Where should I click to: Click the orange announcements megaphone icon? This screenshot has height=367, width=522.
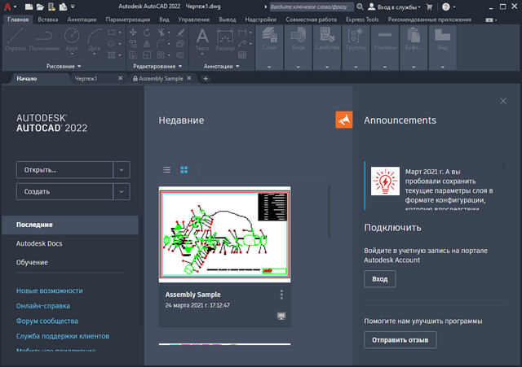tap(343, 120)
